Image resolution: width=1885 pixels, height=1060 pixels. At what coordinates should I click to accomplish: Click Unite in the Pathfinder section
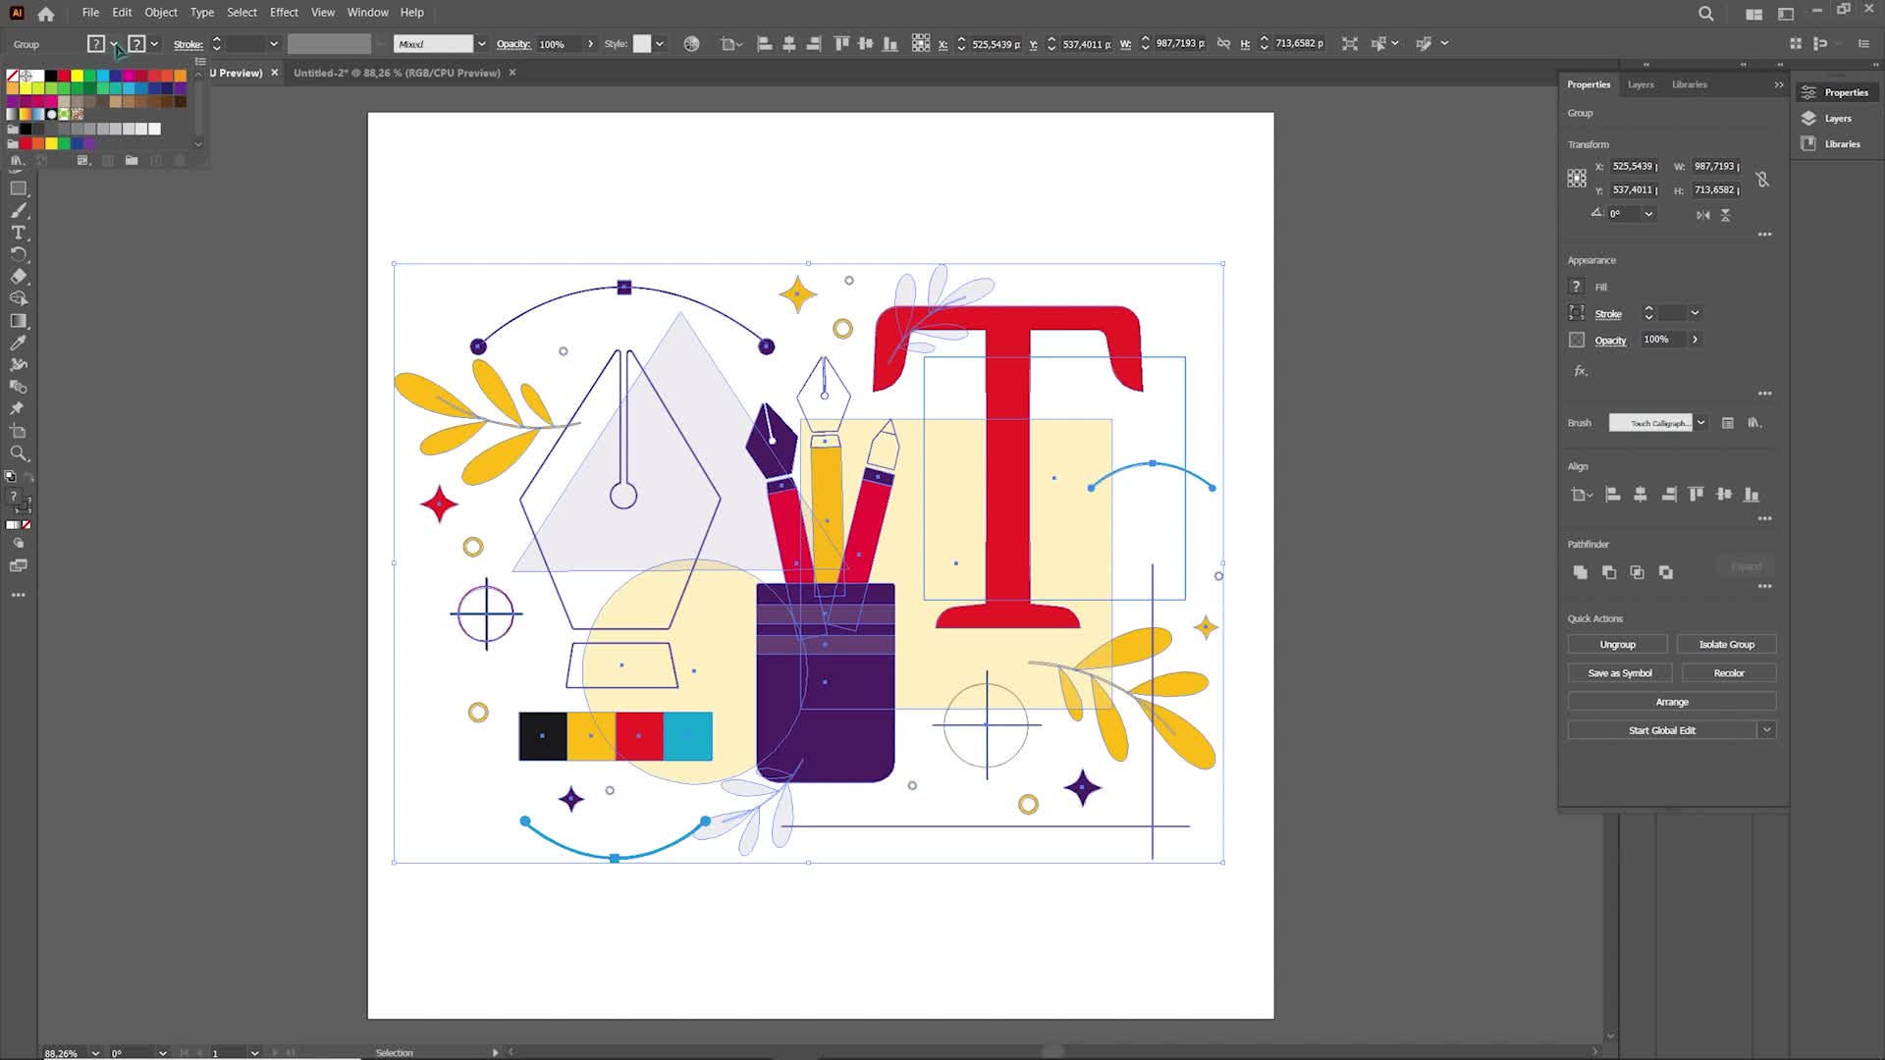(1580, 572)
